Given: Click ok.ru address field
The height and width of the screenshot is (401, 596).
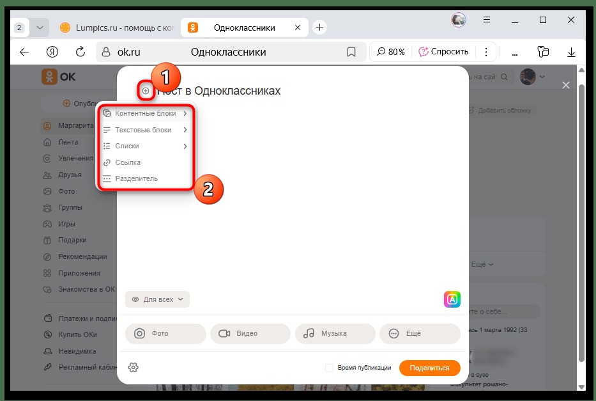Looking at the screenshot, I should 230,52.
